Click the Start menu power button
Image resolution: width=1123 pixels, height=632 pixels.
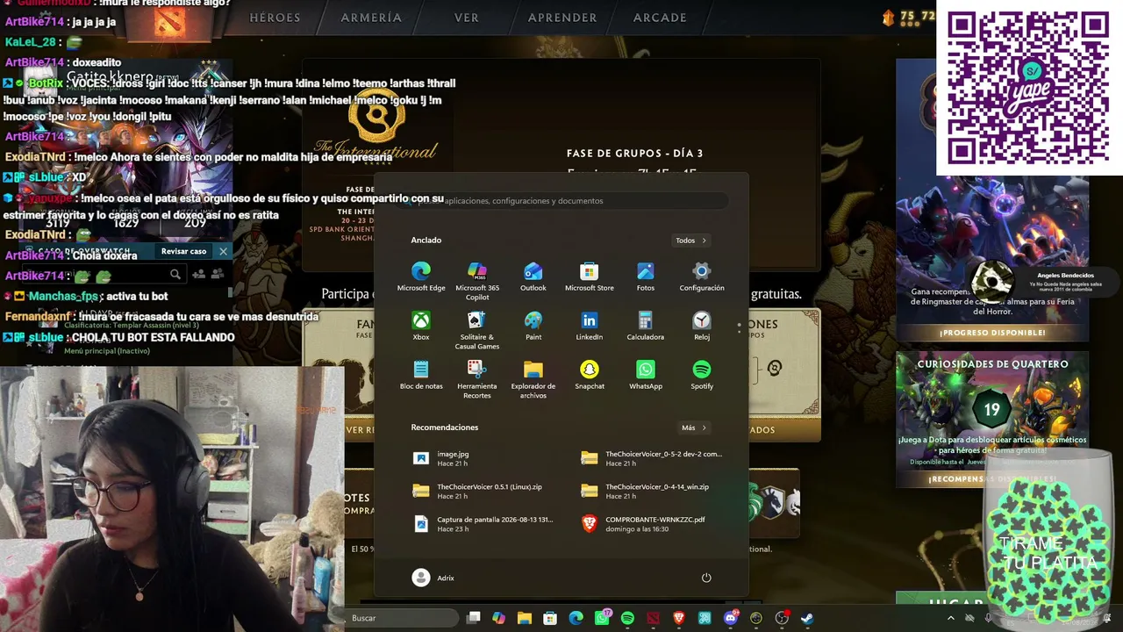706,578
